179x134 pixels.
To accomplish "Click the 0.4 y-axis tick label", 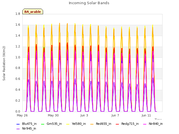I will (18, 90).
